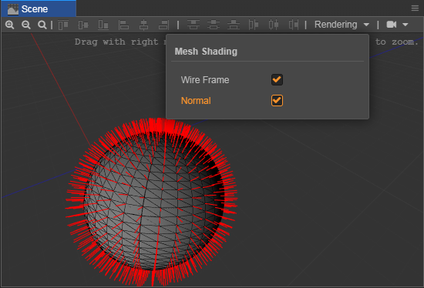This screenshot has width=424, height=288.
Task: Click the Wire Frame label
Action: [x=205, y=80]
